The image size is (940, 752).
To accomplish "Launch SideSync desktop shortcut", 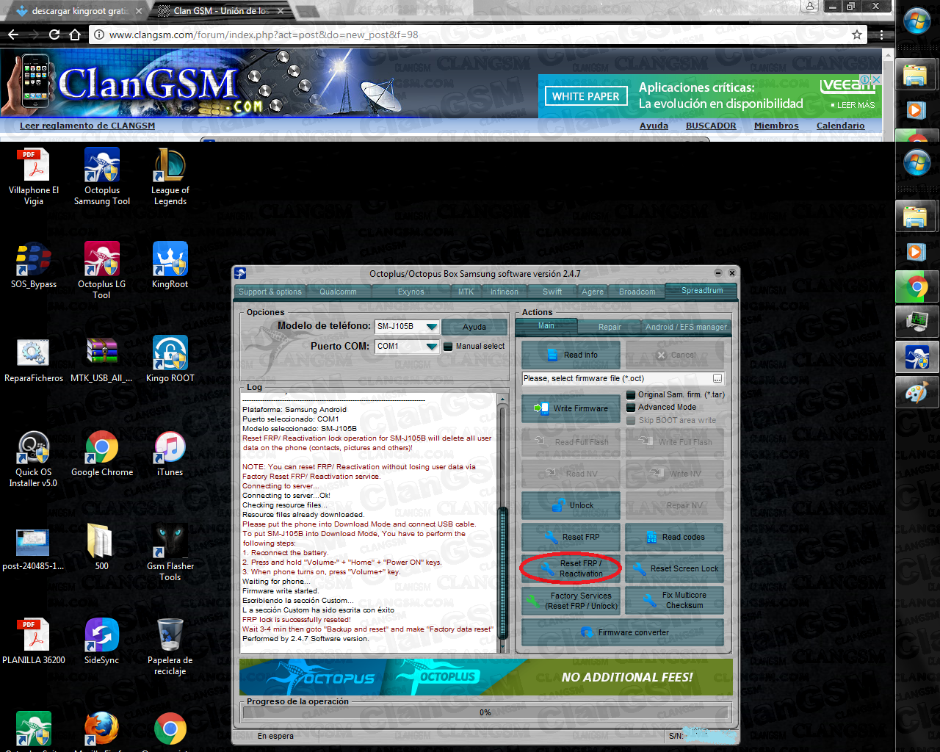I will click(x=102, y=641).
